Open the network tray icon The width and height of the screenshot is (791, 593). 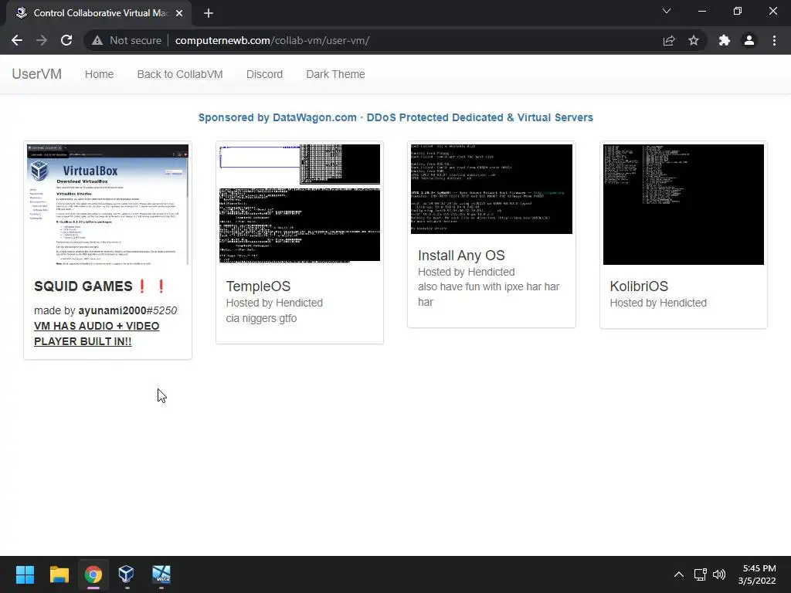pos(700,574)
